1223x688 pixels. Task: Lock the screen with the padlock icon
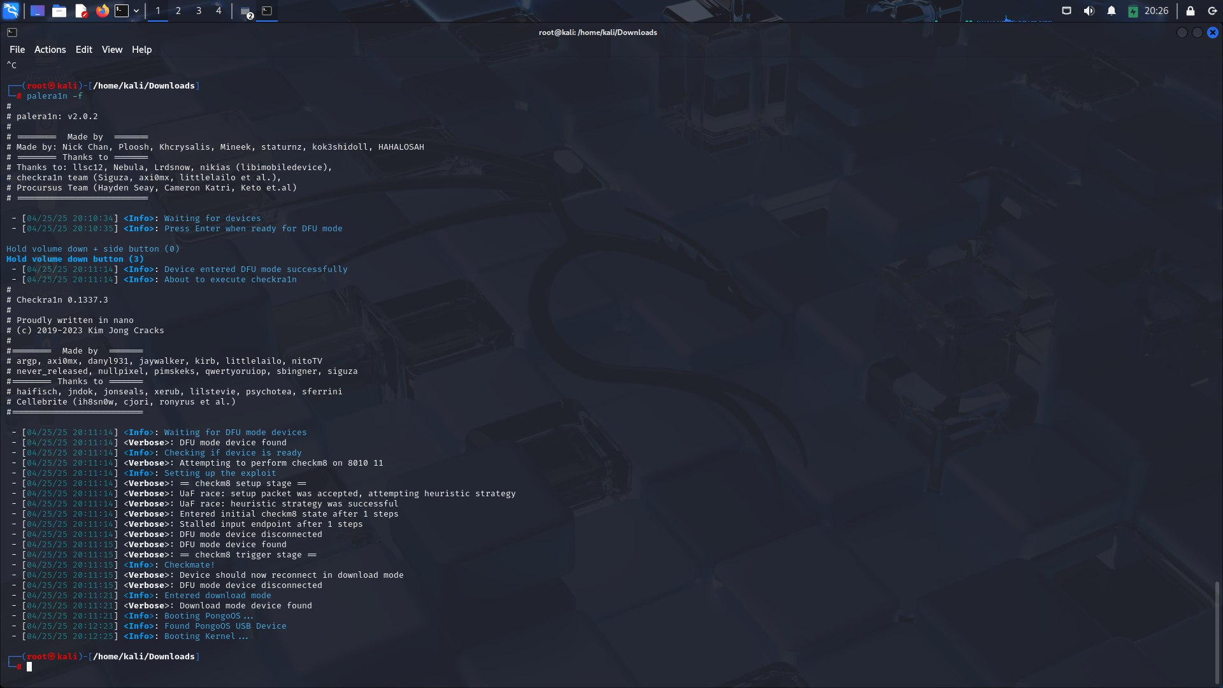(x=1191, y=11)
